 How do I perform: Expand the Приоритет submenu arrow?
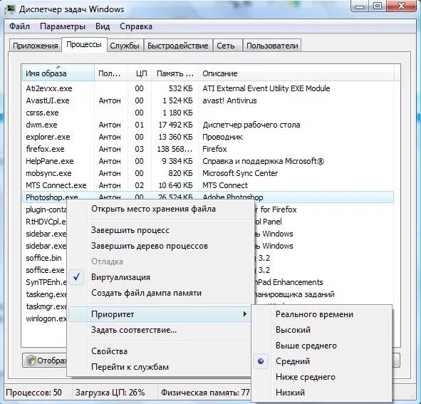click(244, 314)
